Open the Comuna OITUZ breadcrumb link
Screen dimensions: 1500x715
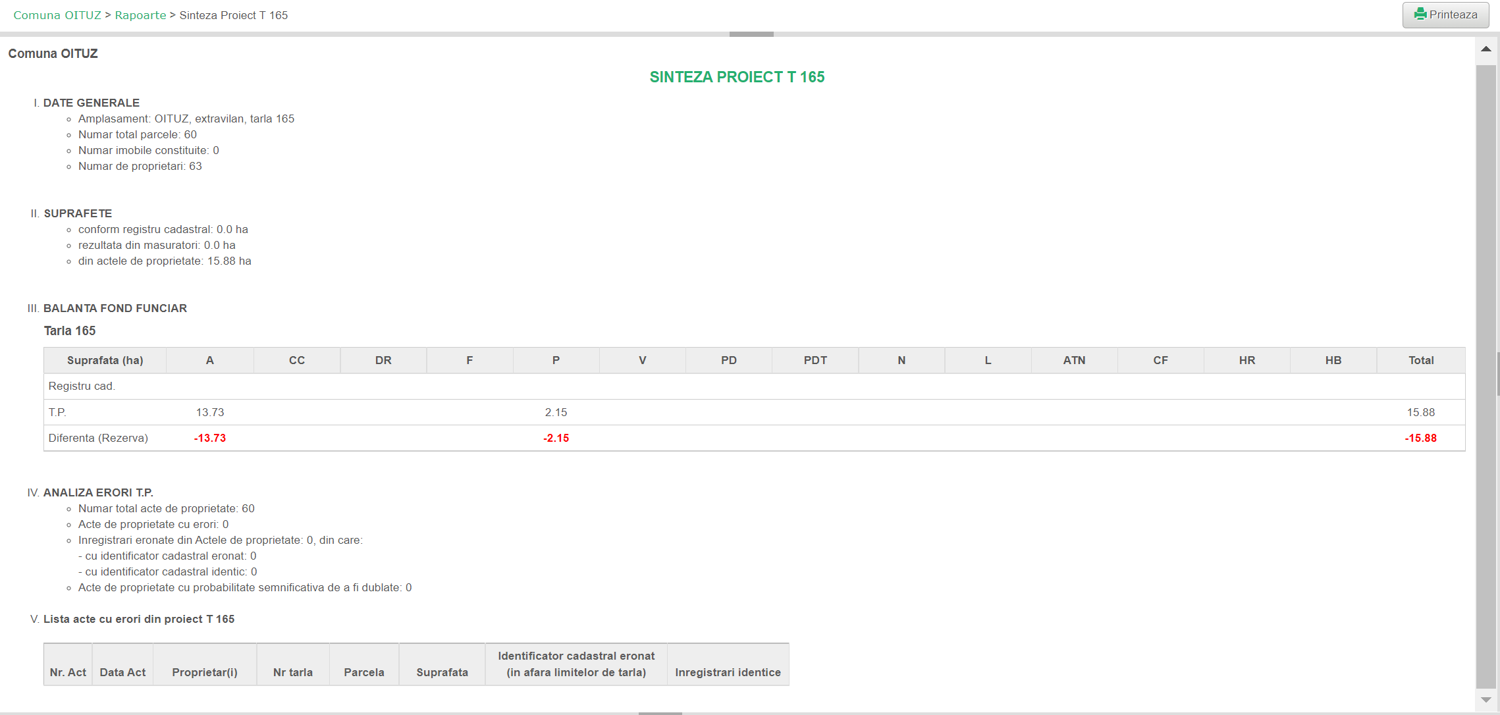(57, 15)
